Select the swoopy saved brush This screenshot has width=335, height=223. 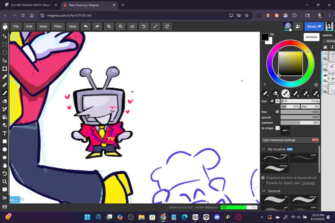click(x=275, y=168)
